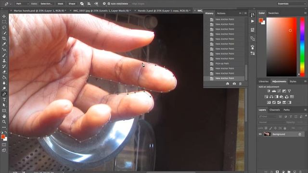Select the Dodge tool
The height and width of the screenshot is (173, 308).
pos(4,88)
